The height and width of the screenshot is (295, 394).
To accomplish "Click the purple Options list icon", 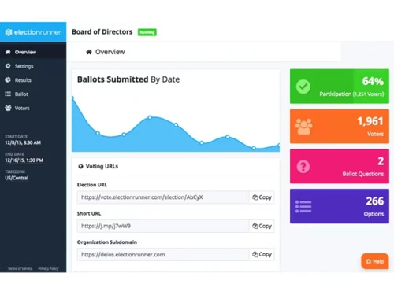I will tap(303, 207).
